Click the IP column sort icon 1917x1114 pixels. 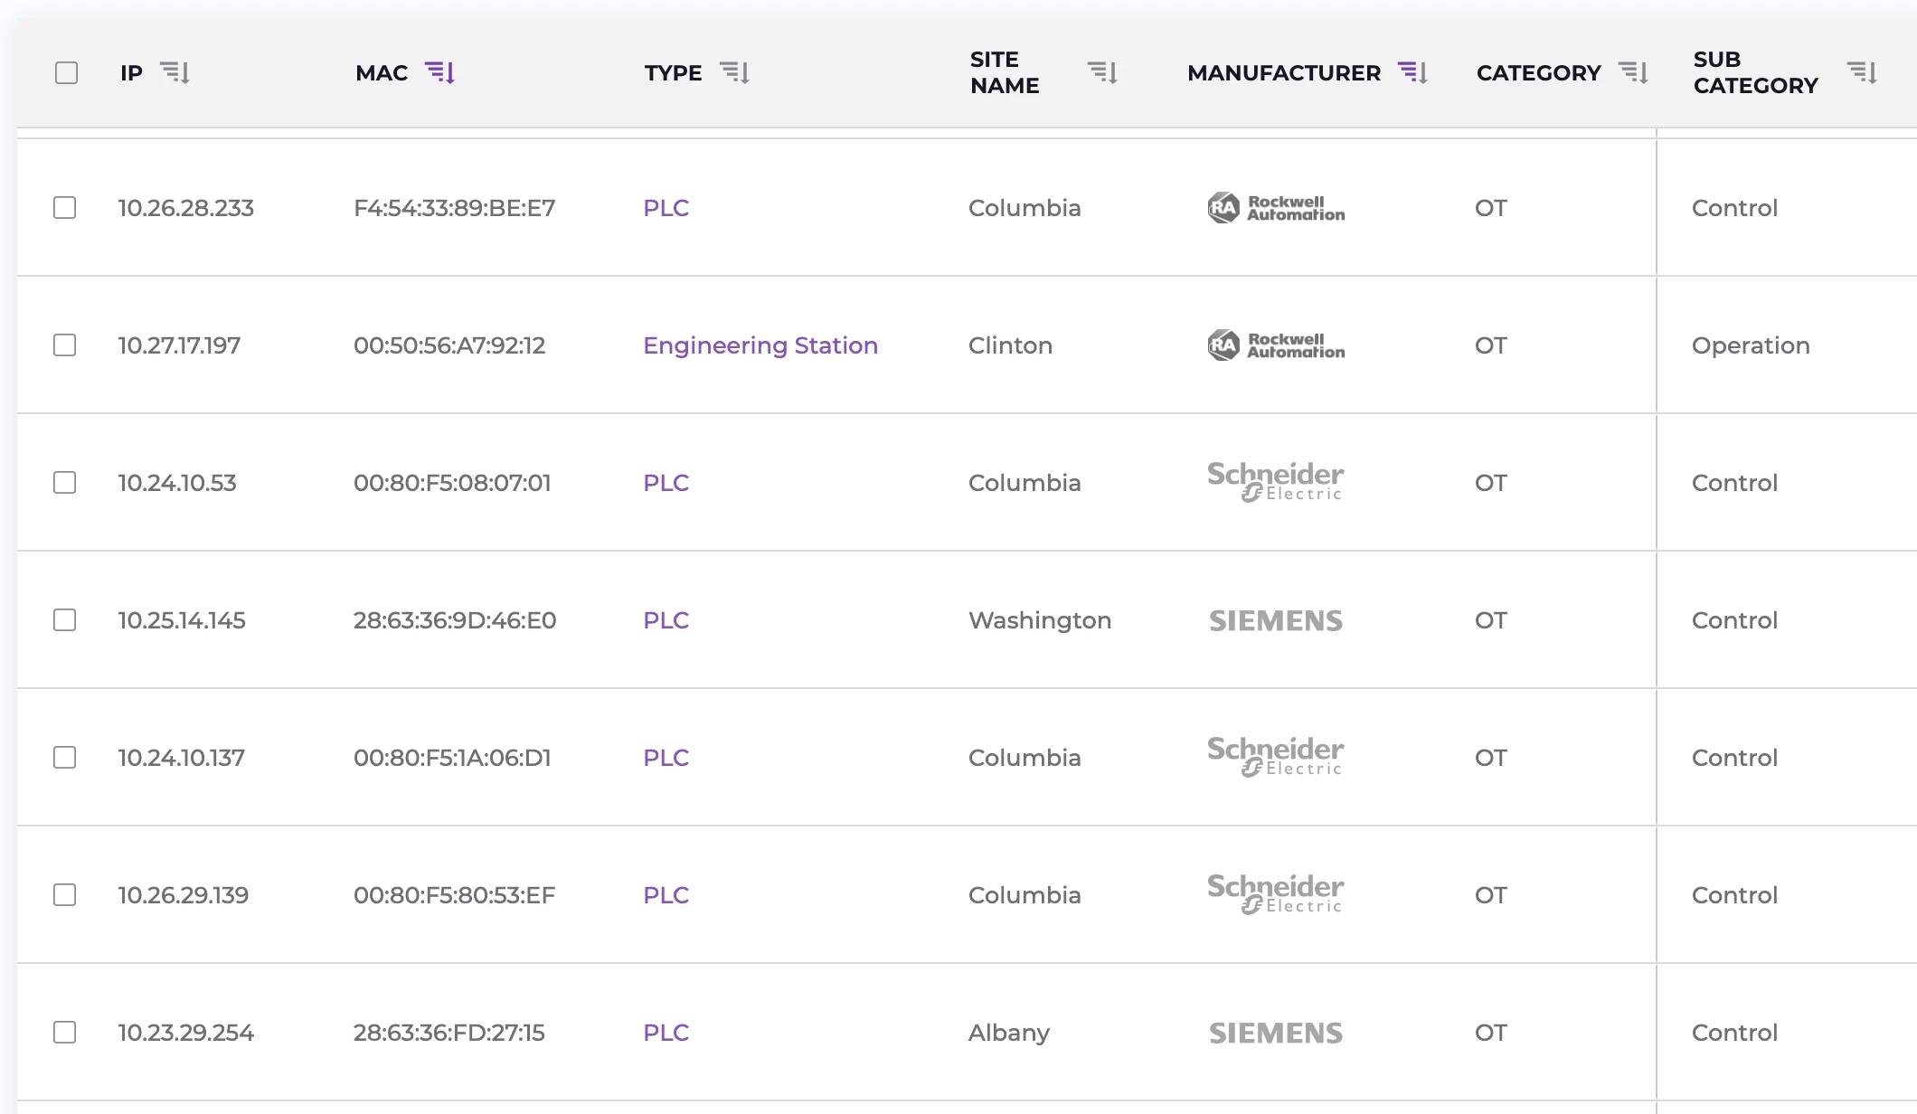click(175, 72)
